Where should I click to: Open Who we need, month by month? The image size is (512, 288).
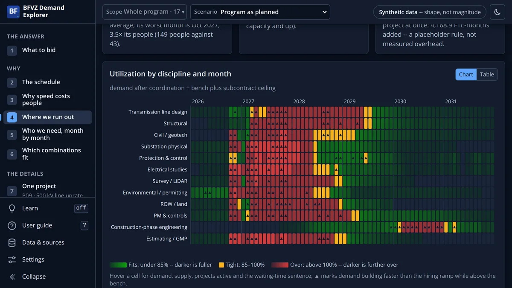coord(48,134)
